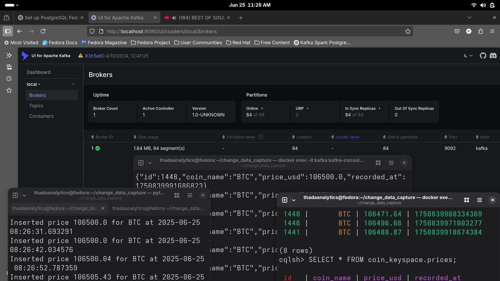Open the list all tabs chevron
The image size is (500, 281).
tap(469, 17)
